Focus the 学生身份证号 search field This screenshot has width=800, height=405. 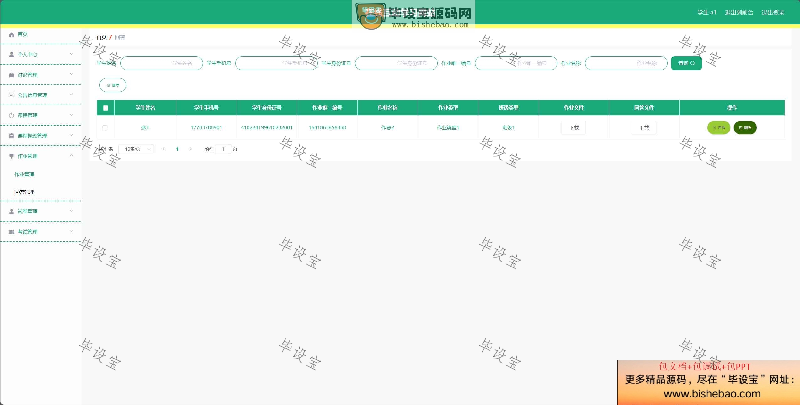[396, 63]
